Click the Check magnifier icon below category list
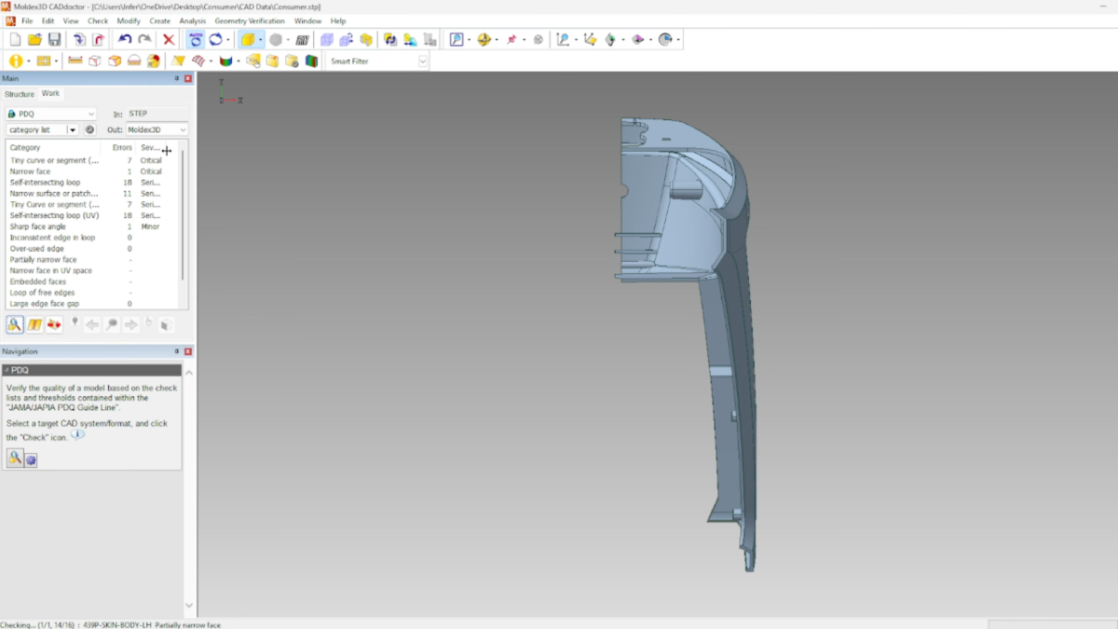Image resolution: width=1118 pixels, height=629 pixels. [x=15, y=324]
